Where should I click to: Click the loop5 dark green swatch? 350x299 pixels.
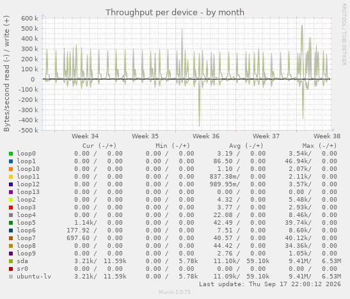pyautogui.click(x=11, y=223)
